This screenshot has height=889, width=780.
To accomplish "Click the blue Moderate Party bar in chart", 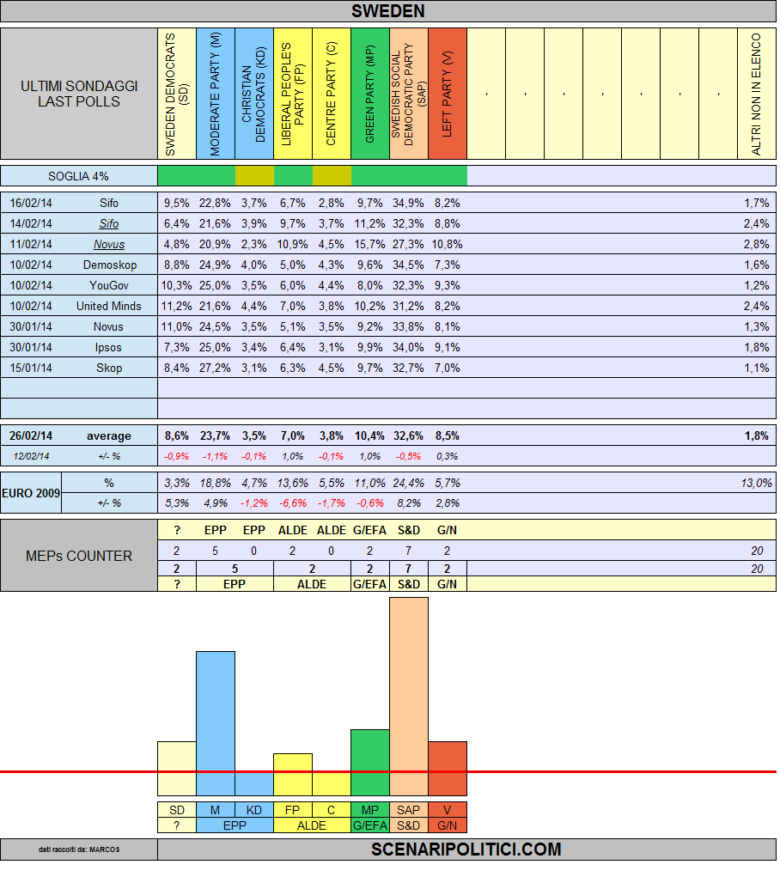I will point(216,723).
